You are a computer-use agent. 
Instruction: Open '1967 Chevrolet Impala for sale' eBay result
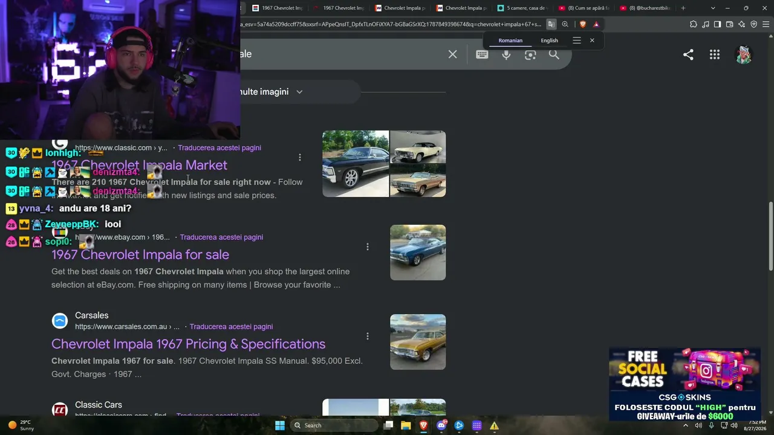140,254
